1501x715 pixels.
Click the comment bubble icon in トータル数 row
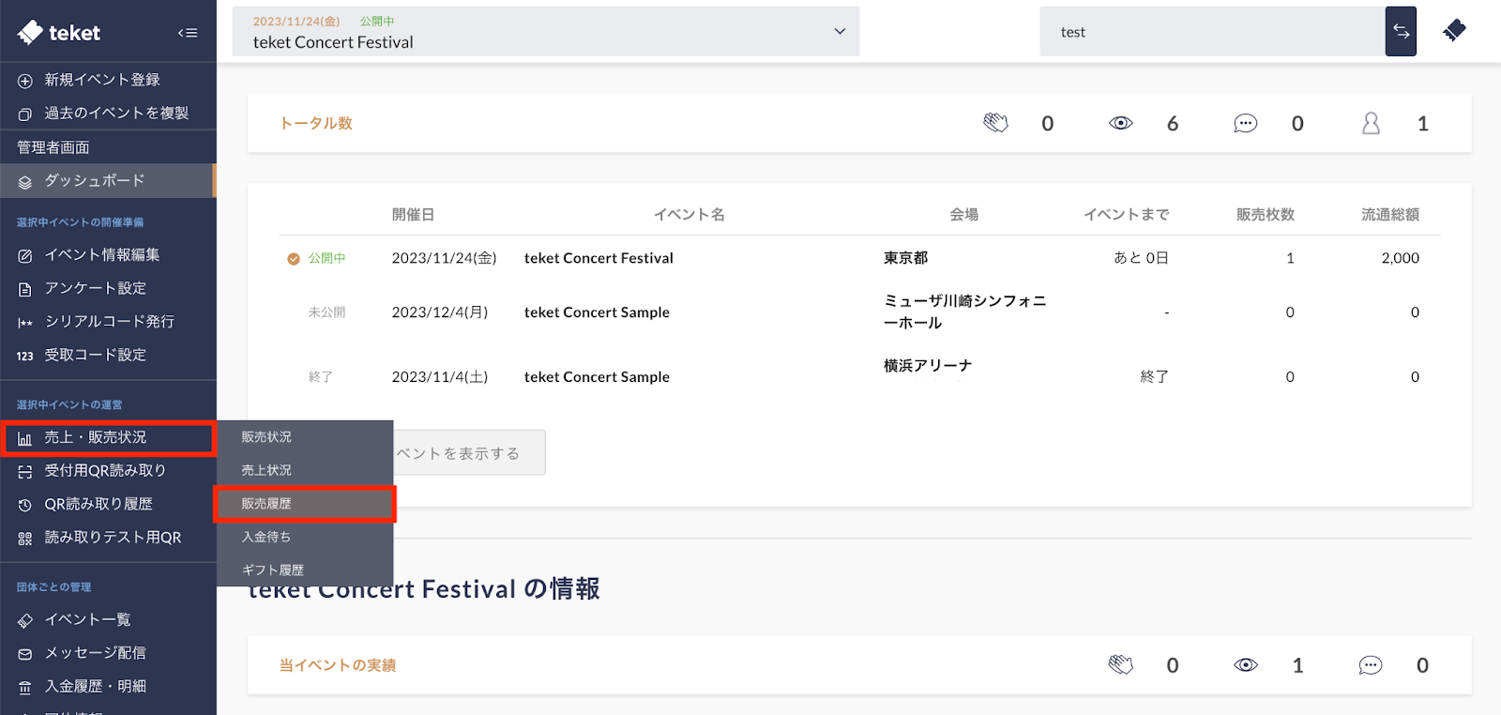(x=1246, y=123)
